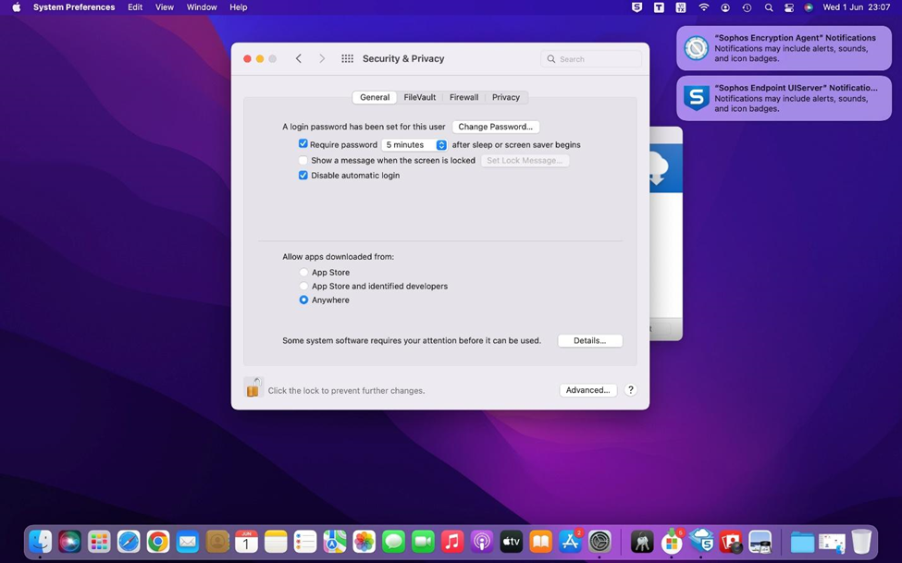Open App Store from the Dock

[570, 542]
